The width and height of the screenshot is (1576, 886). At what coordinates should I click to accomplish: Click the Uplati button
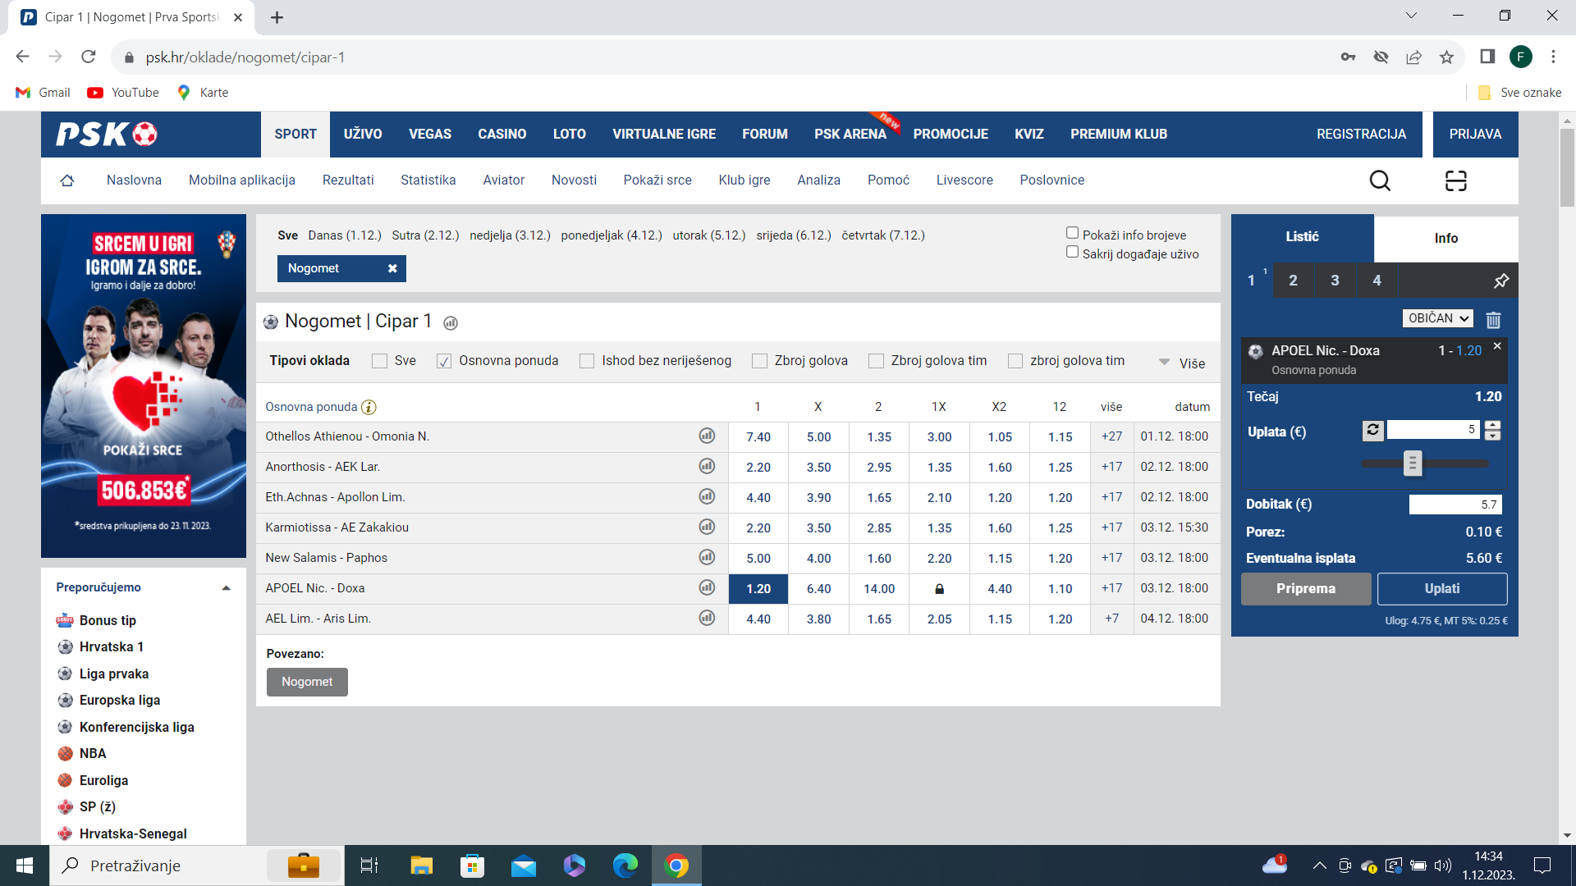[1442, 588]
